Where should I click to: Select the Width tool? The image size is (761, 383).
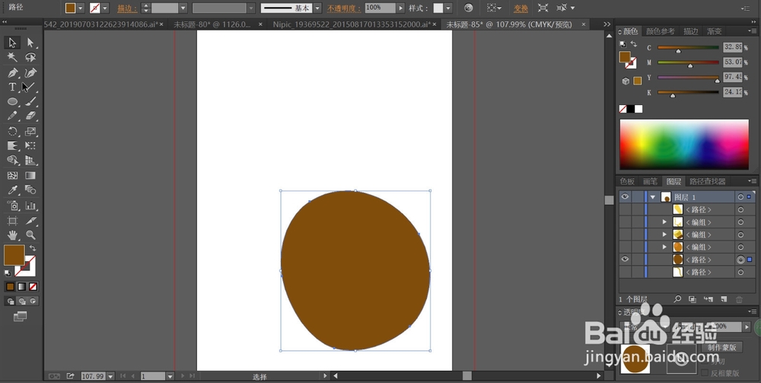12,145
